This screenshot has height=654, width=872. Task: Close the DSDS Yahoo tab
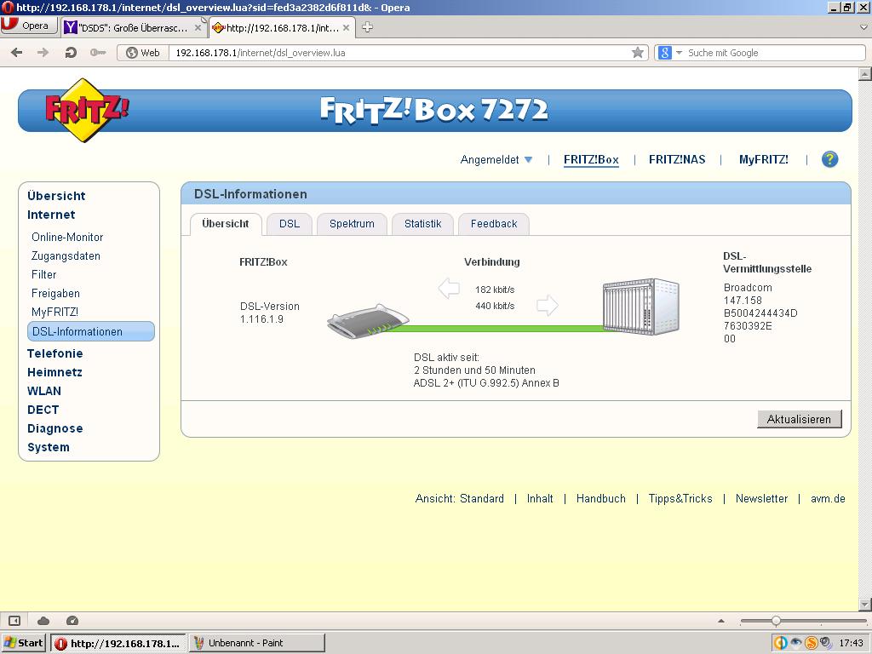click(198, 28)
